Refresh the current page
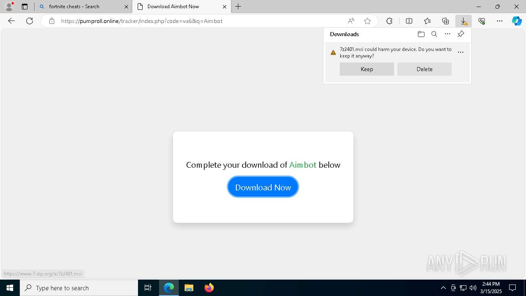The height and width of the screenshot is (296, 526). click(30, 21)
